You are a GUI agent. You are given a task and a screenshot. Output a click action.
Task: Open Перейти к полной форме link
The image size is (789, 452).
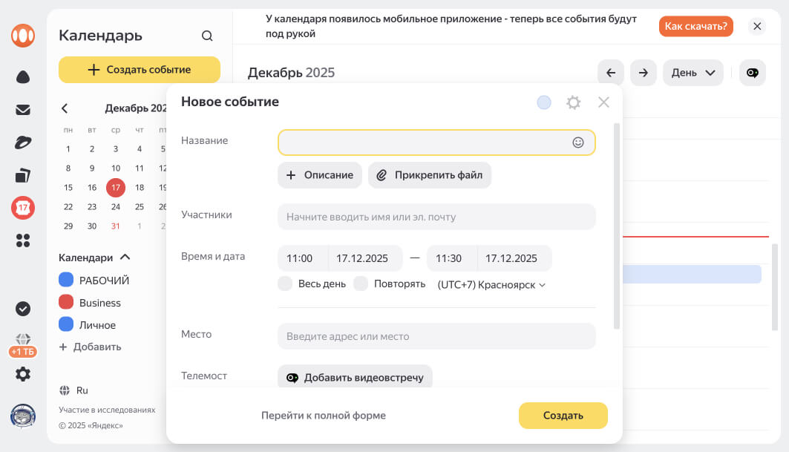click(x=323, y=416)
